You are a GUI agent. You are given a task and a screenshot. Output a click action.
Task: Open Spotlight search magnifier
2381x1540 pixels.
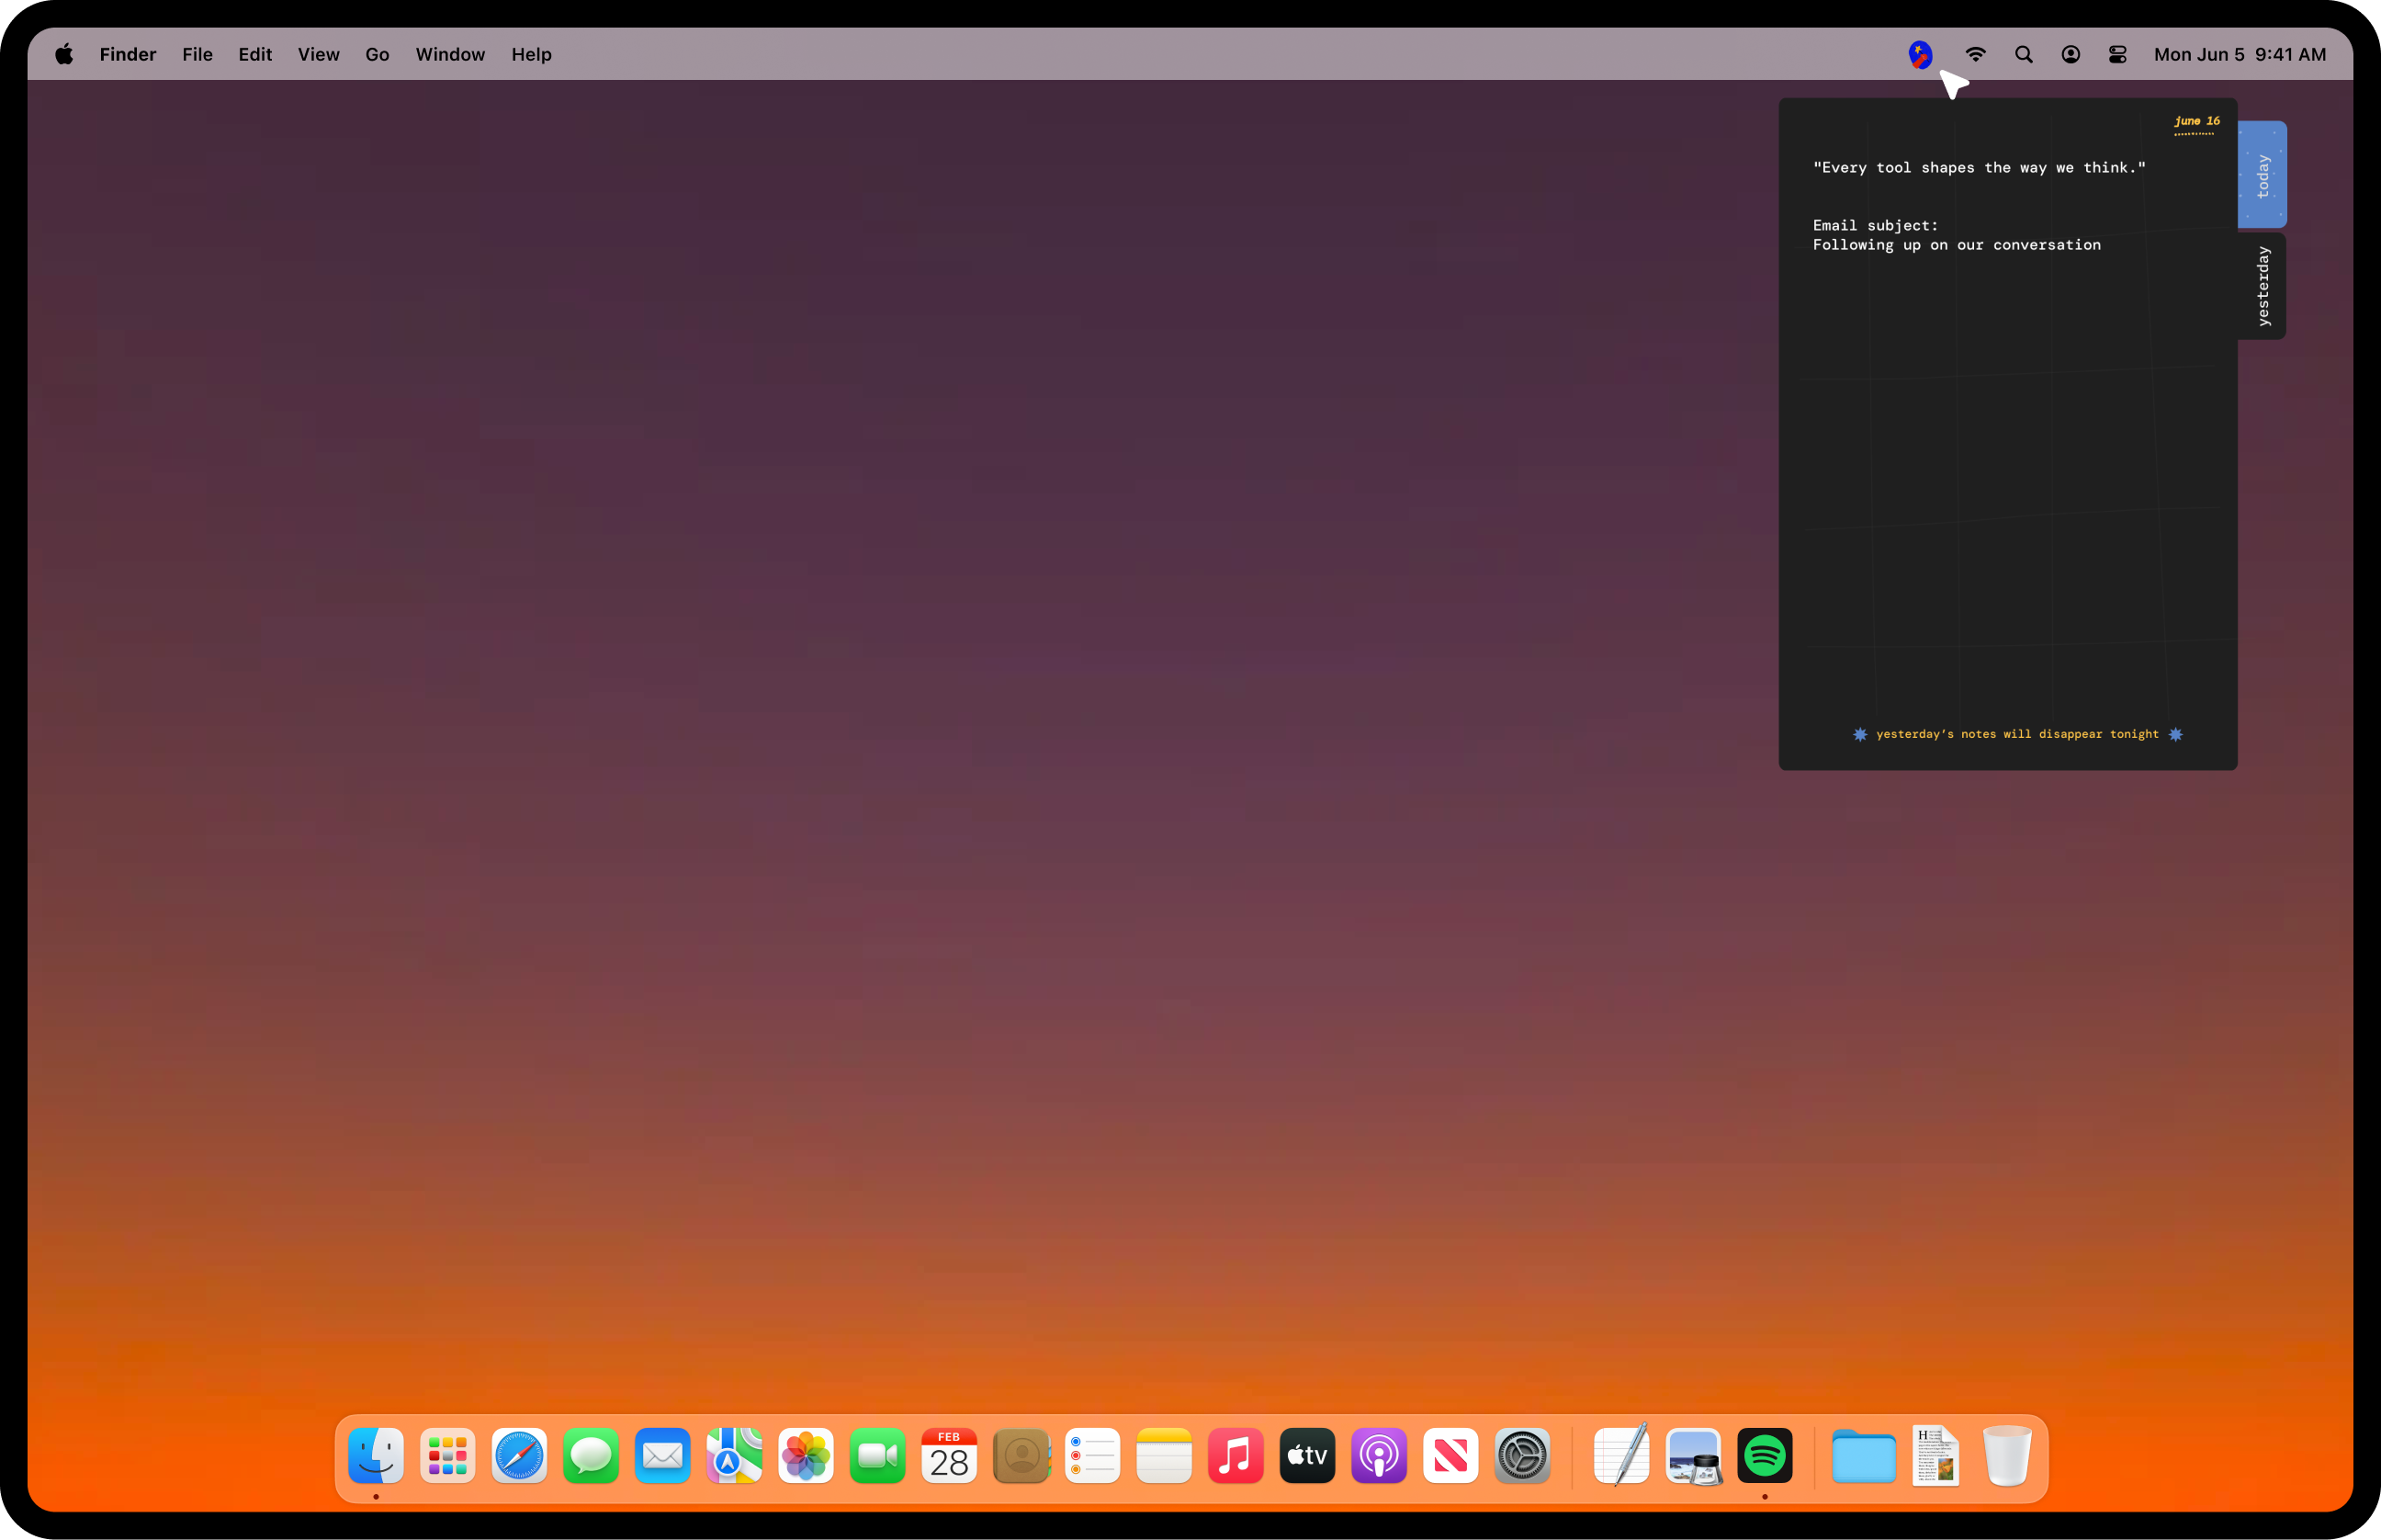2023,54
